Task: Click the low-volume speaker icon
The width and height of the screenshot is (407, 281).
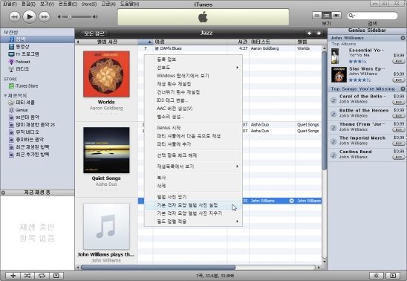Action: (x=59, y=17)
